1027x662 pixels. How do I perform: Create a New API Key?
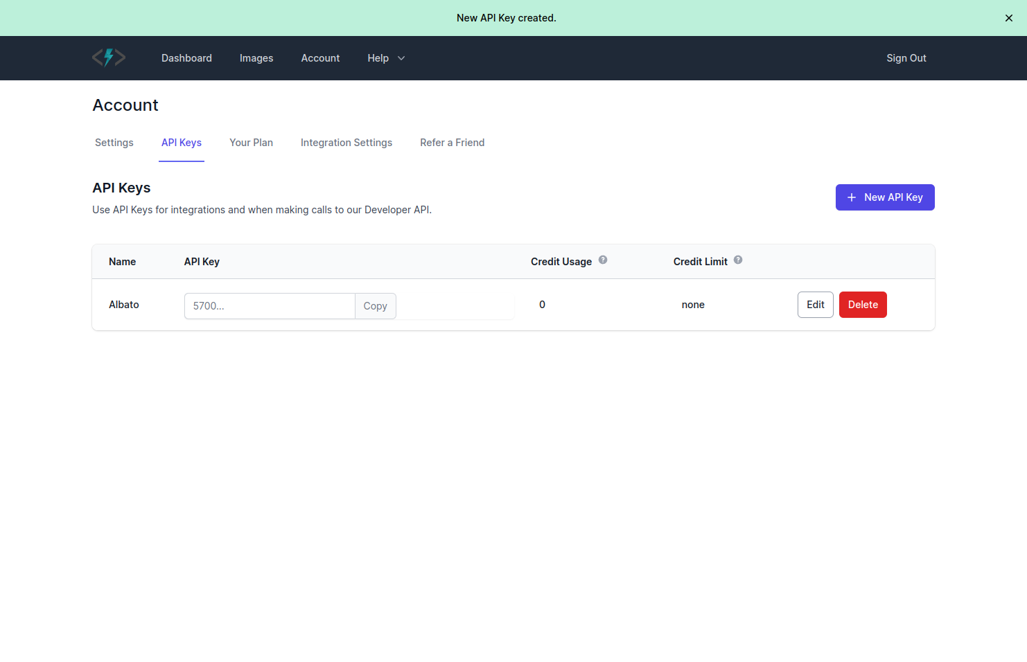[885, 197]
